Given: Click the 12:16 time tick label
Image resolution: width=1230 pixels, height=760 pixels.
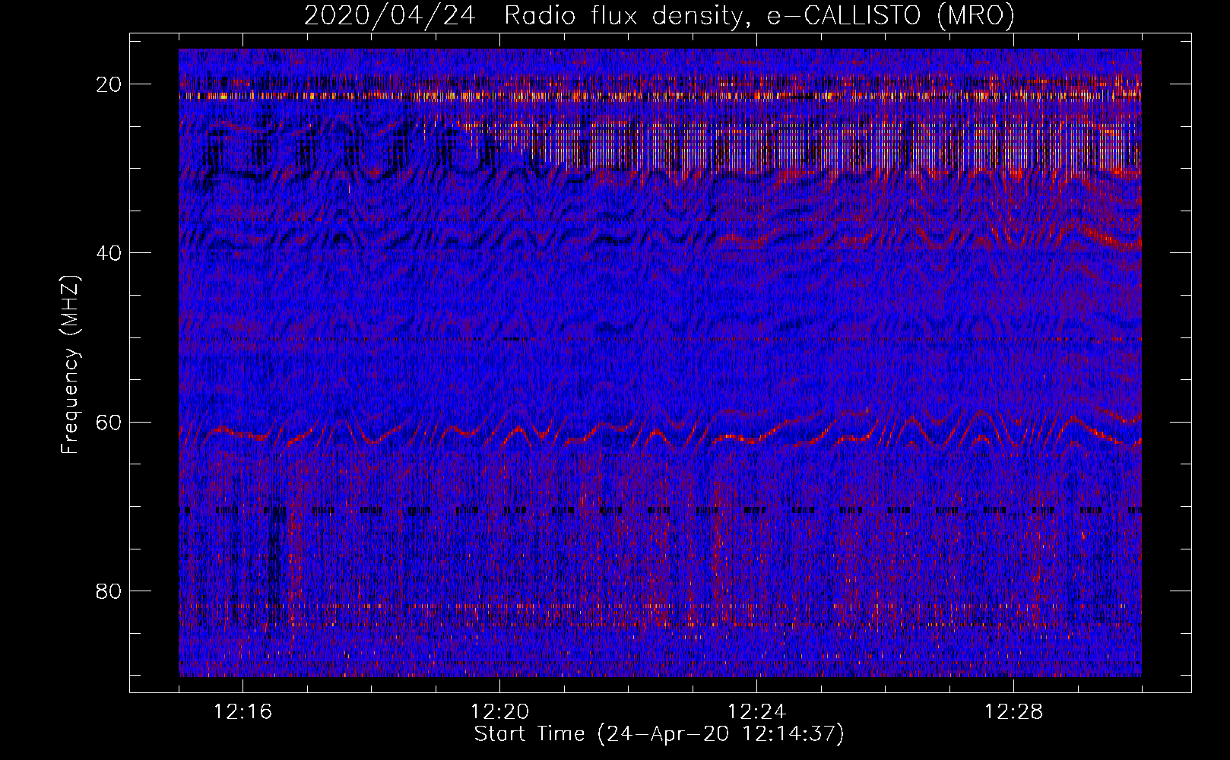Looking at the screenshot, I should tap(243, 712).
